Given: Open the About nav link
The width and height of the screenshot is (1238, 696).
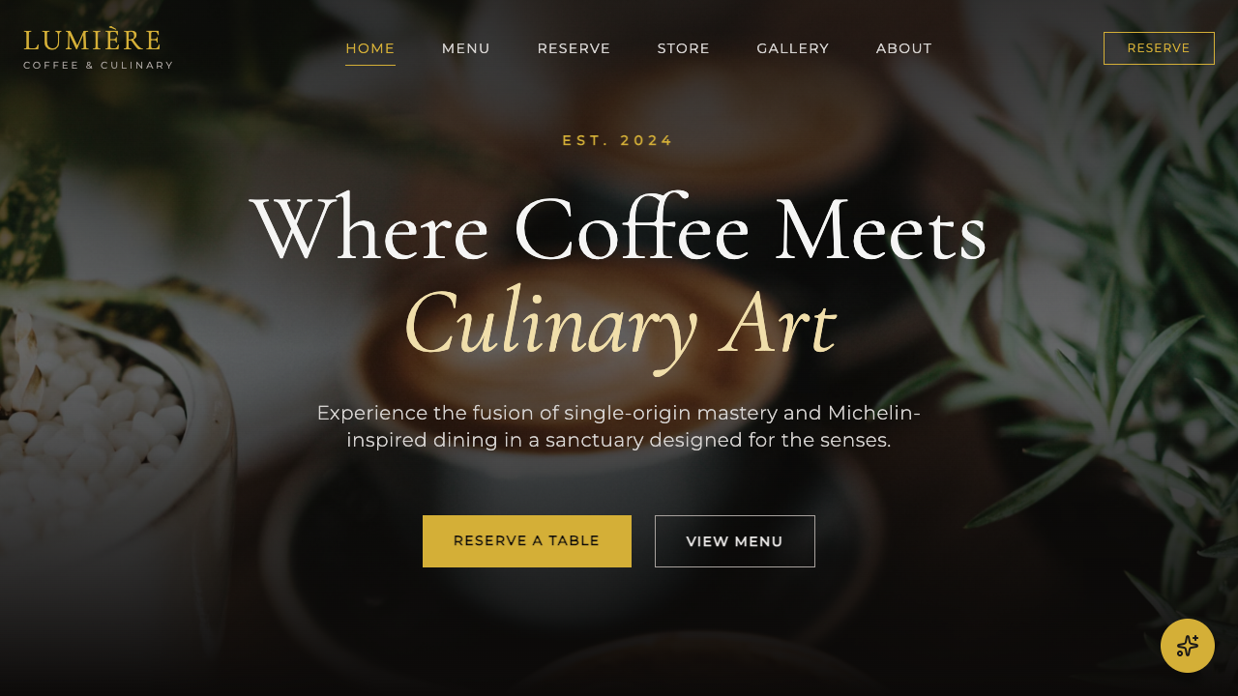Looking at the screenshot, I should point(904,48).
